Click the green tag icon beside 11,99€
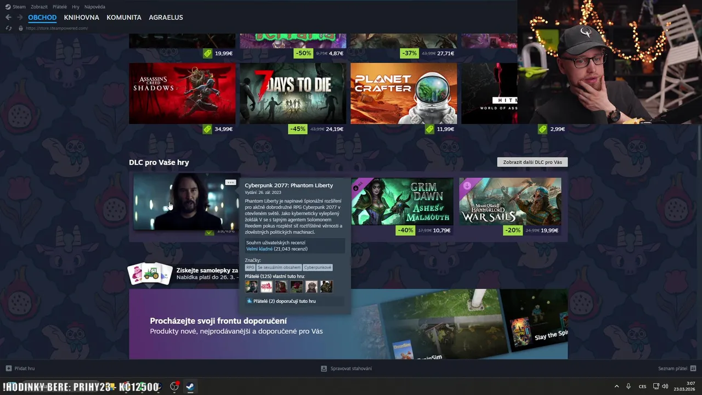The width and height of the screenshot is (702, 395). click(x=429, y=129)
